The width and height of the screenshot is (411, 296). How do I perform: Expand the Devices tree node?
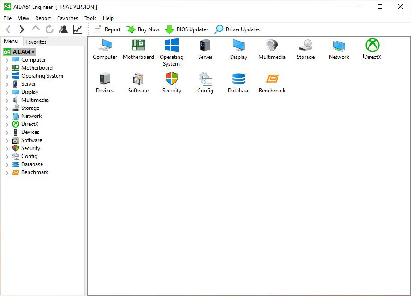tap(7, 133)
